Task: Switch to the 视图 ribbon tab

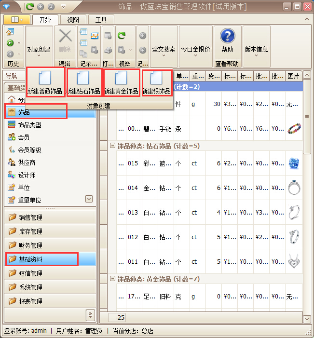Action: pos(73,20)
